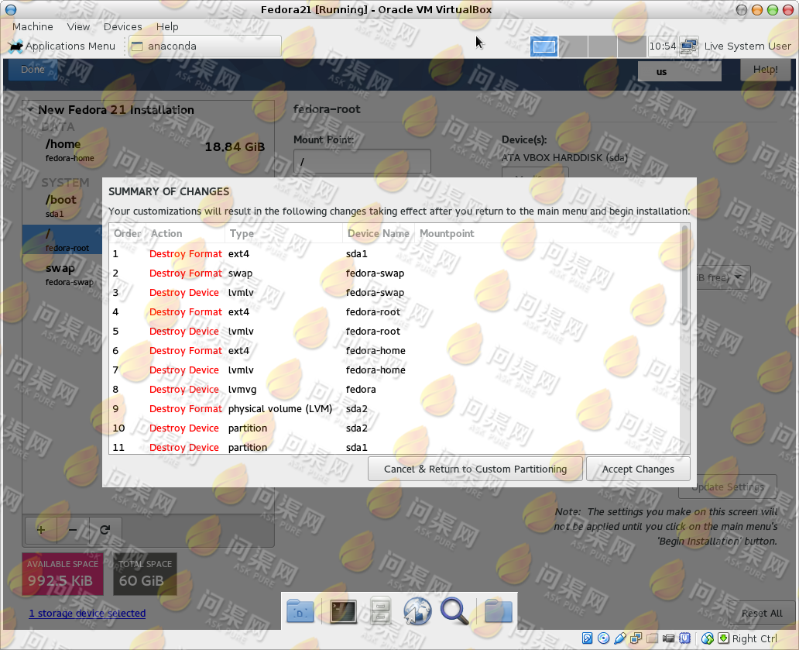The width and height of the screenshot is (799, 650).
Task: Click the reload storage configuration icon
Action: (105, 530)
